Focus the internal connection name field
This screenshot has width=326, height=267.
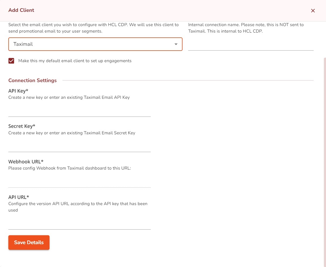tap(251, 45)
